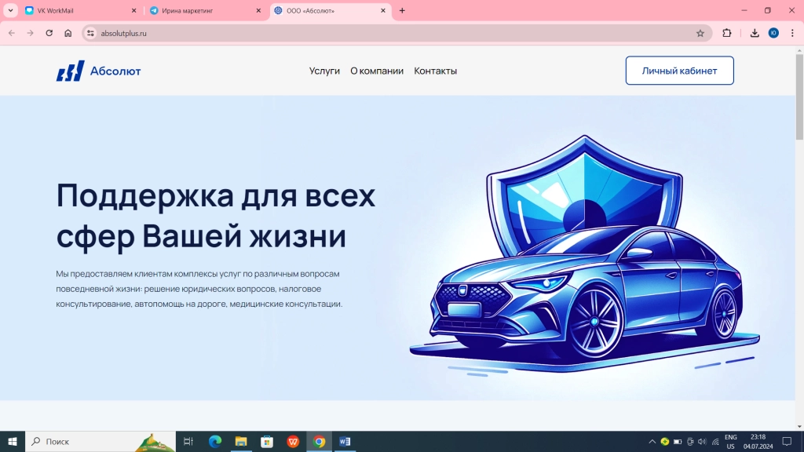This screenshot has height=452, width=804.
Task: Open the Контакты menu item
Action: [x=435, y=71]
